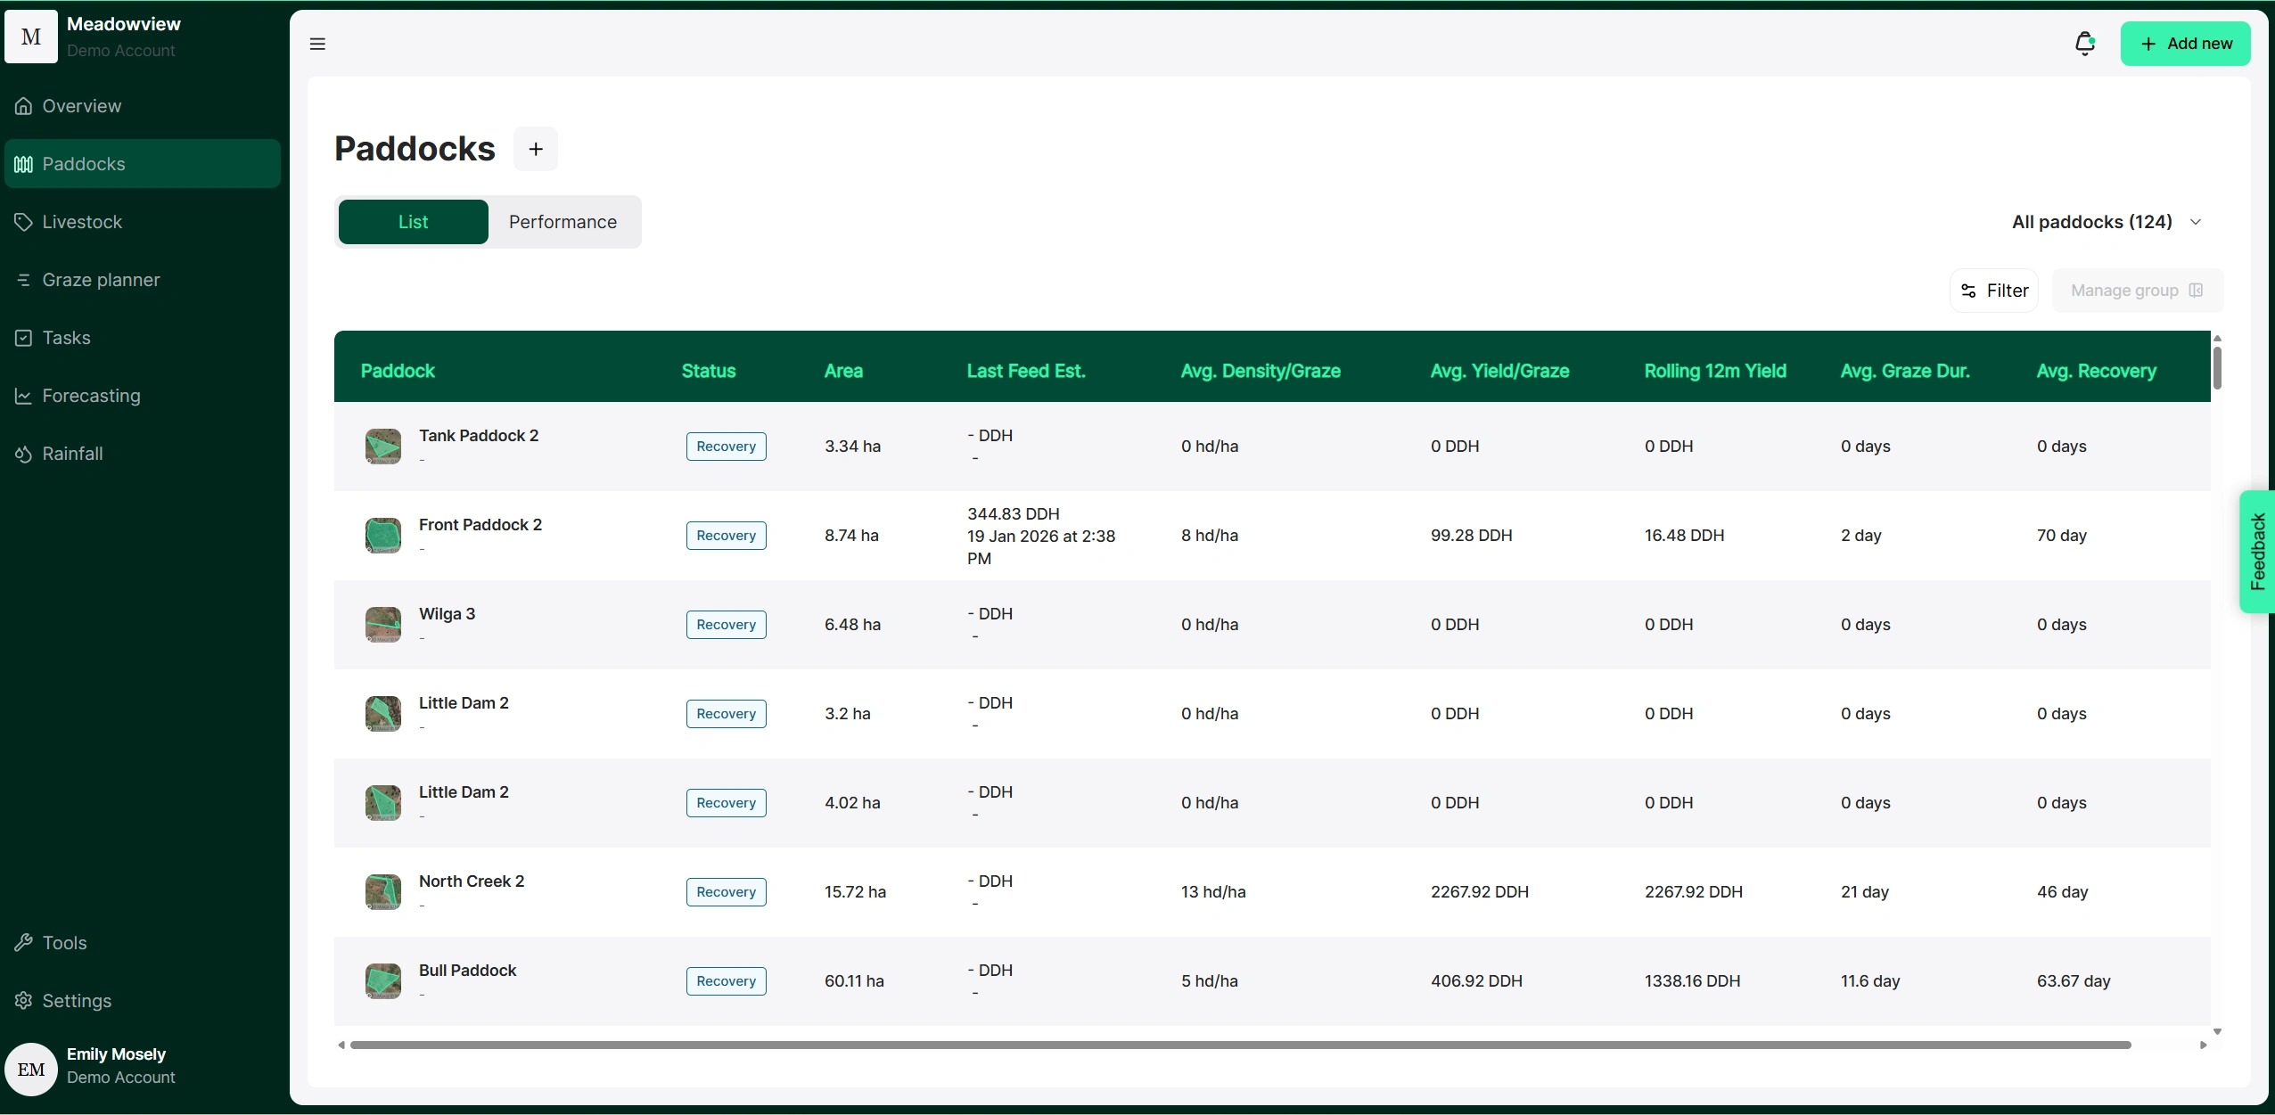Select the List view toggle

(413, 222)
